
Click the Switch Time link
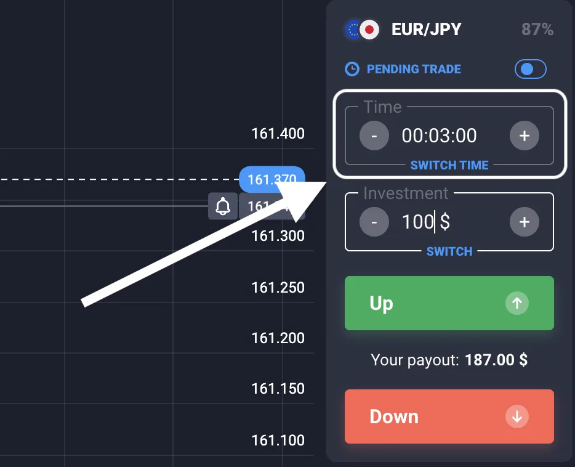tap(449, 165)
